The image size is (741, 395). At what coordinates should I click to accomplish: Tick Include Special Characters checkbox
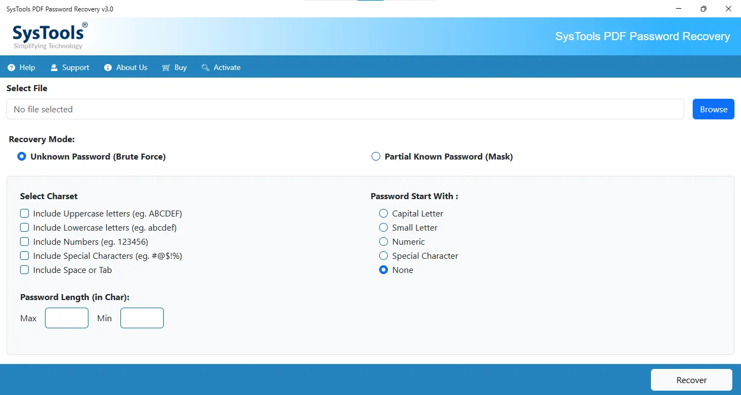click(24, 256)
